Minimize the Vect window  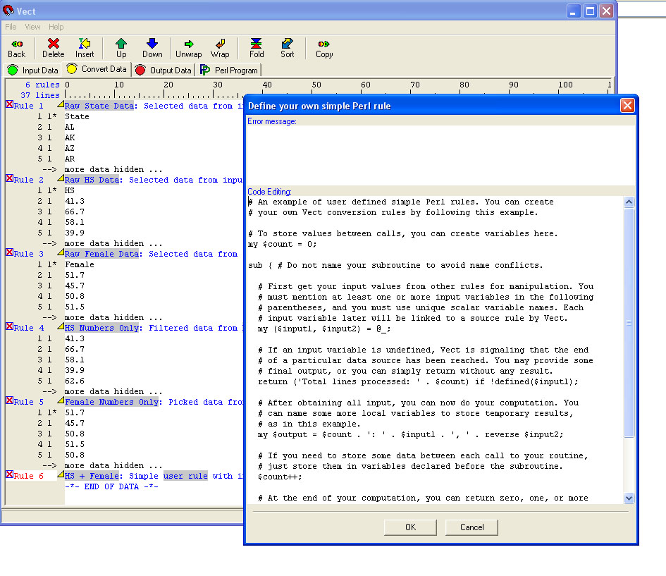(574, 11)
